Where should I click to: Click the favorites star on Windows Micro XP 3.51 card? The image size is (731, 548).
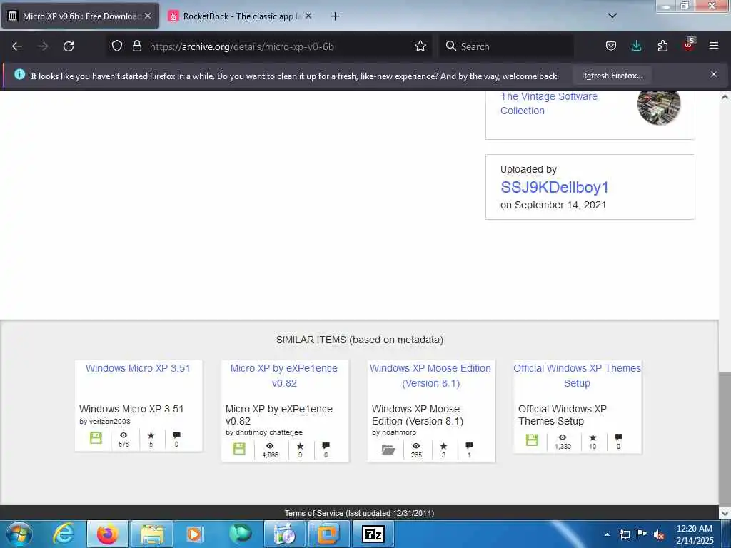click(x=151, y=435)
